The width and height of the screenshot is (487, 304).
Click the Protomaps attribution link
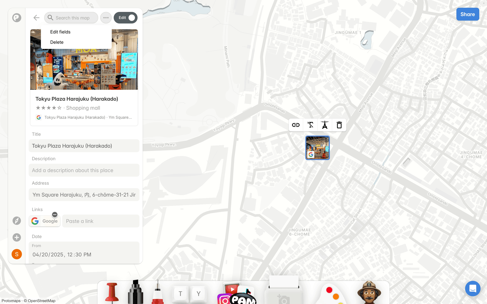click(11, 301)
